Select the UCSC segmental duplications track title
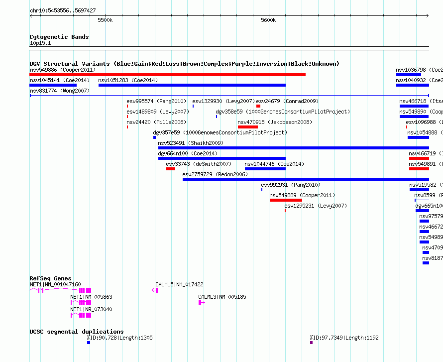This screenshot has width=443, height=362. tap(77, 332)
